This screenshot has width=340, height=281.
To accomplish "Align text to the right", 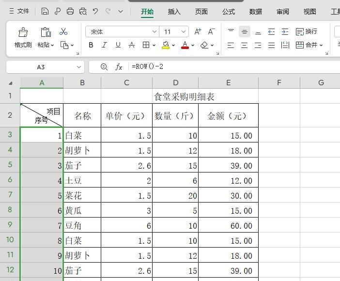I will click(258, 45).
